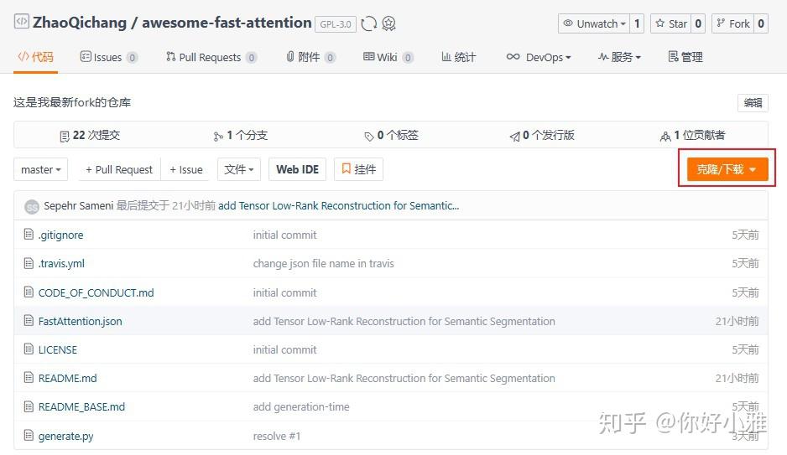The height and width of the screenshot is (455, 787).
Task: Click the file icon beside .gitignore
Action: pos(29,235)
